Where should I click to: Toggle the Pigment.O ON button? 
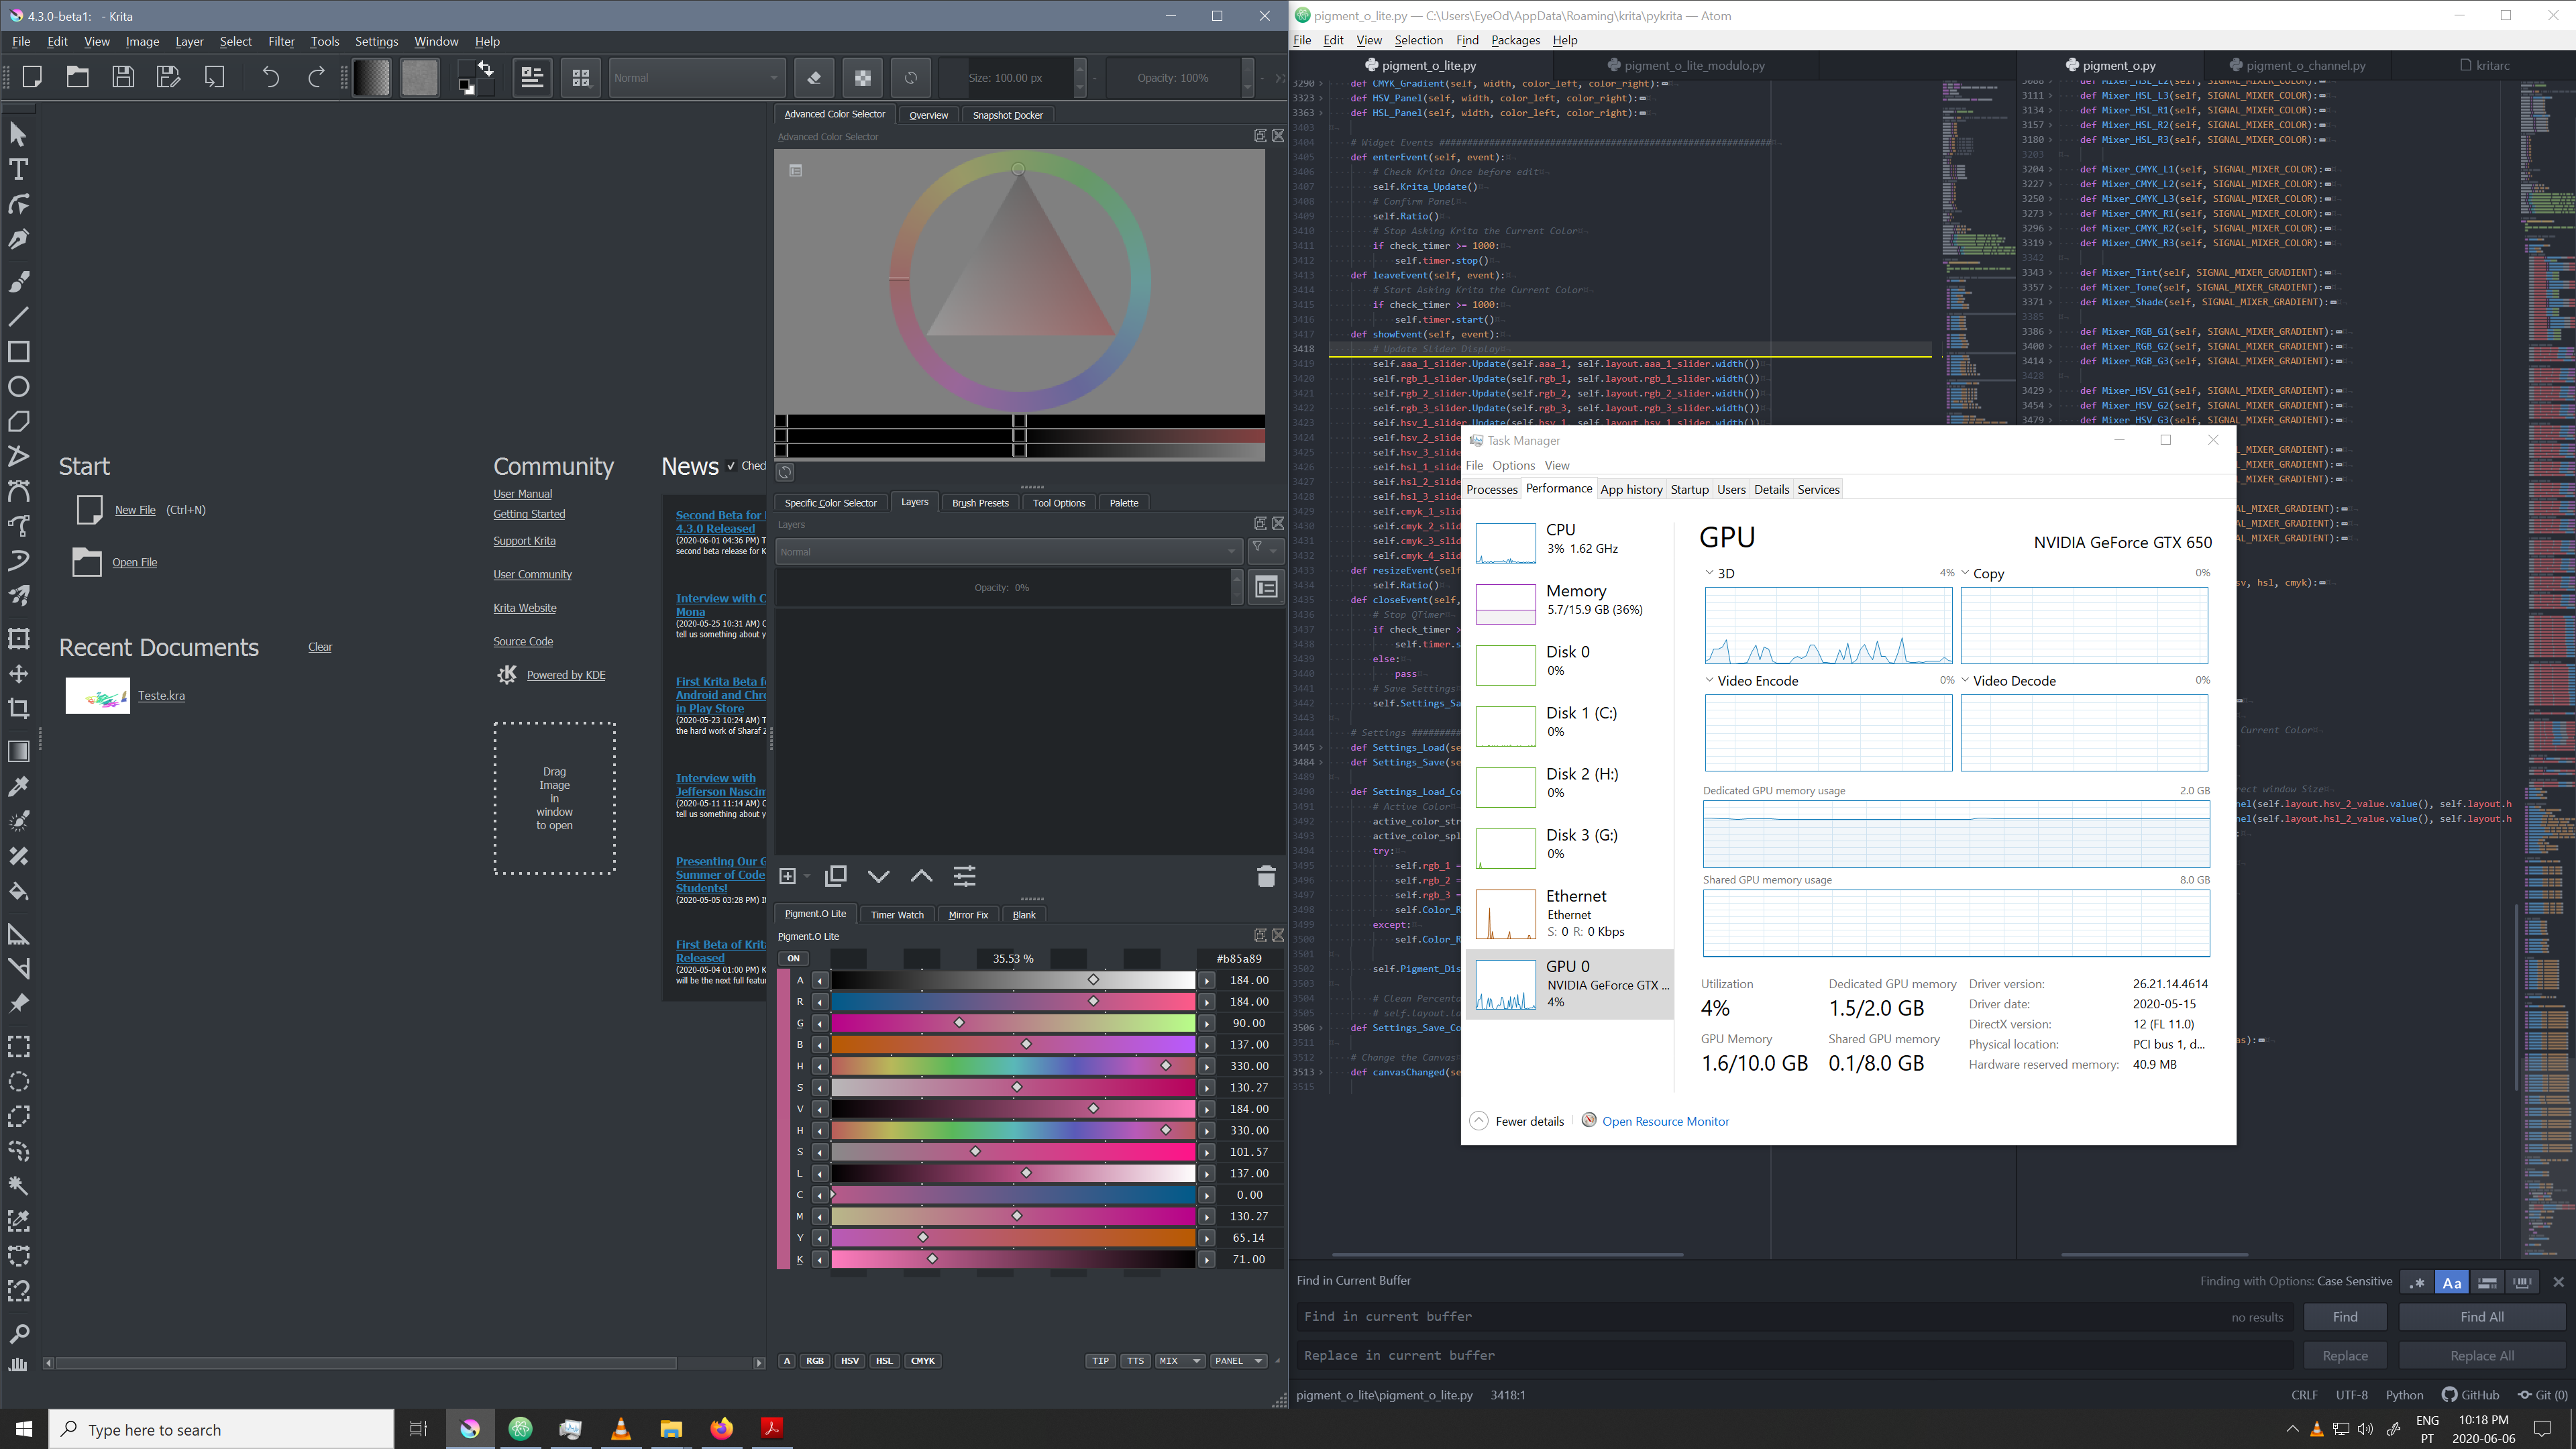pos(793,958)
